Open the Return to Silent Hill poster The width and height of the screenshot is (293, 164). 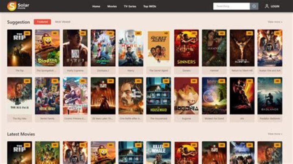click(242, 48)
